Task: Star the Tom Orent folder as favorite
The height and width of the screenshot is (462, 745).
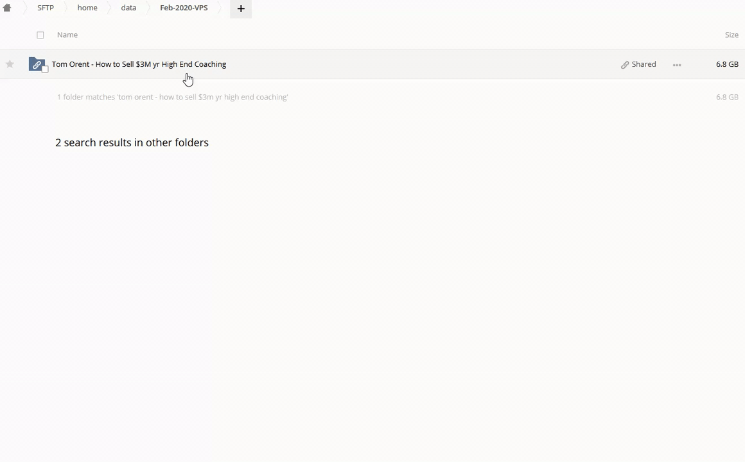Action: 10,64
